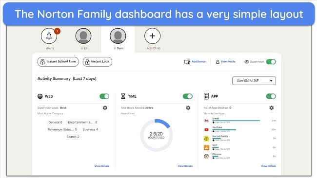Click the VLC app icon

click(x=206, y=147)
